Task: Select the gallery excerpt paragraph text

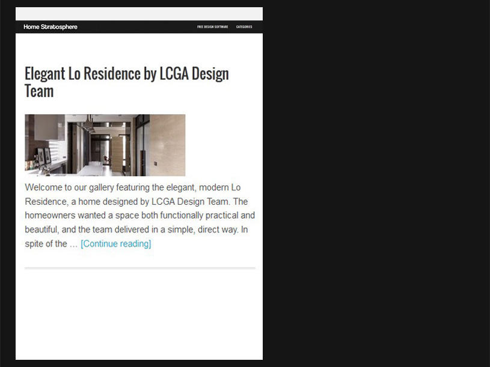Action: pyautogui.click(x=140, y=215)
